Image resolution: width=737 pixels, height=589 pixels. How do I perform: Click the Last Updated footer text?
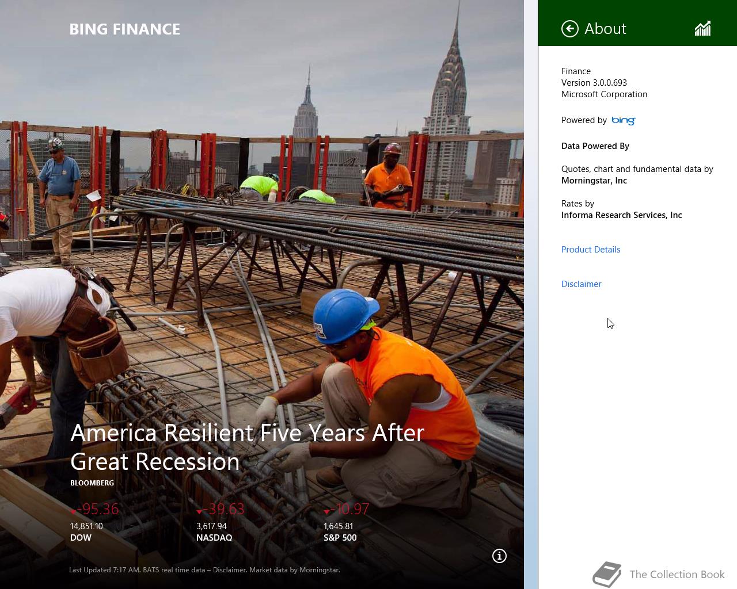click(x=204, y=570)
